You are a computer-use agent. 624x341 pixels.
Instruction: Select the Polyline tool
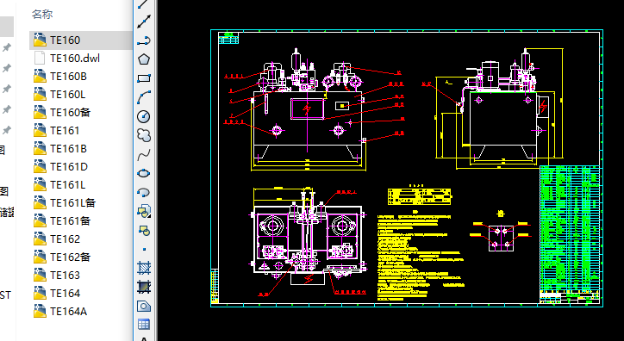tap(144, 40)
